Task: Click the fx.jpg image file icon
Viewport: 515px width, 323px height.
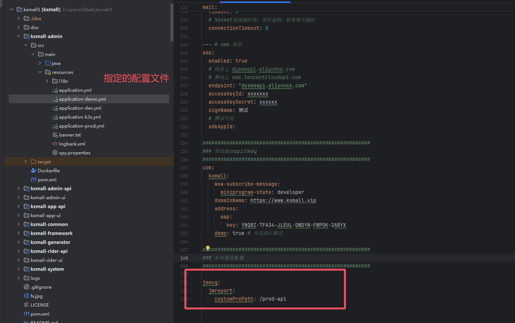Action: [27, 296]
